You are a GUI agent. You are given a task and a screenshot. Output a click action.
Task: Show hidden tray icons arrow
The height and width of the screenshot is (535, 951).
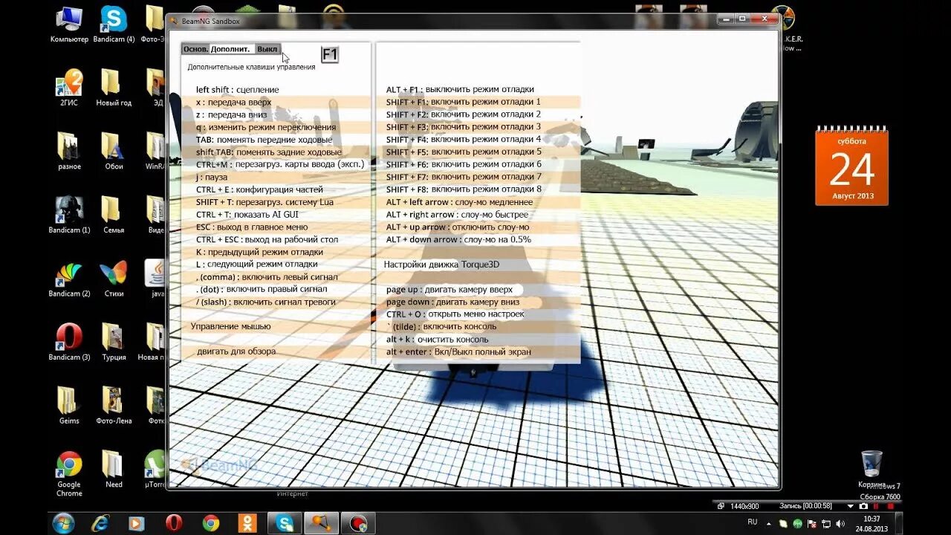[769, 522]
